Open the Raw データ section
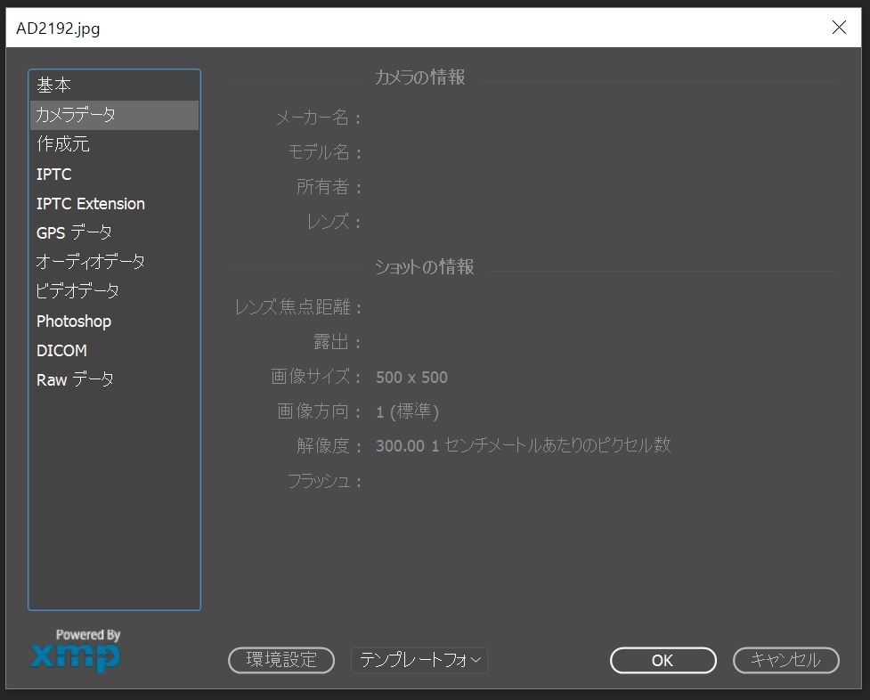Image resolution: width=870 pixels, height=700 pixels. coord(76,379)
